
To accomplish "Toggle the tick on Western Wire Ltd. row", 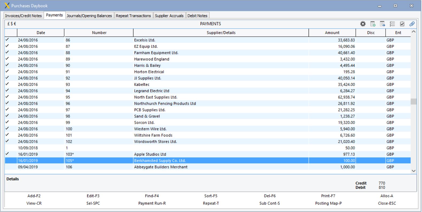I will point(7,128).
